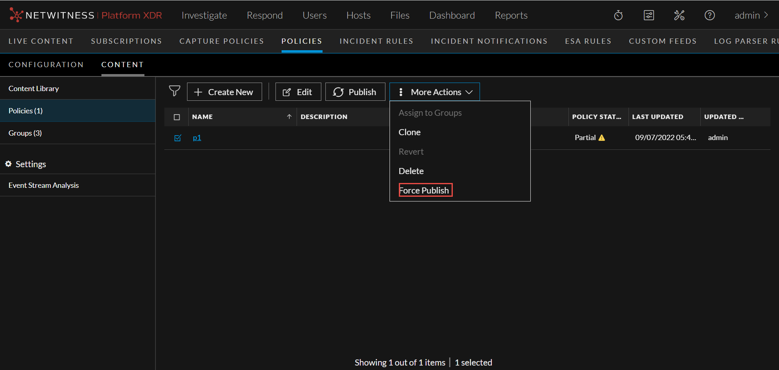The height and width of the screenshot is (370, 779).
Task: Click the Settings gear icon
Action: pos(8,164)
